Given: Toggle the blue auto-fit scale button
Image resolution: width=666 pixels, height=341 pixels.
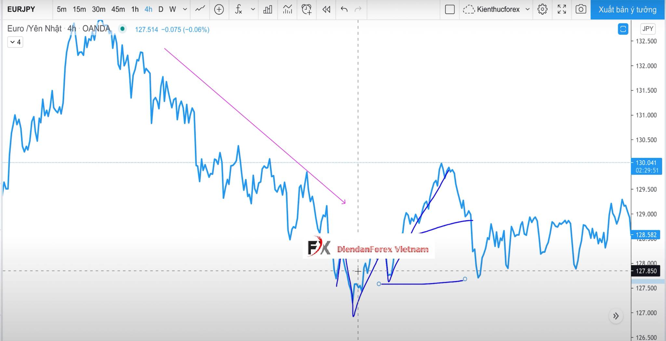Looking at the screenshot, I should pos(623,29).
